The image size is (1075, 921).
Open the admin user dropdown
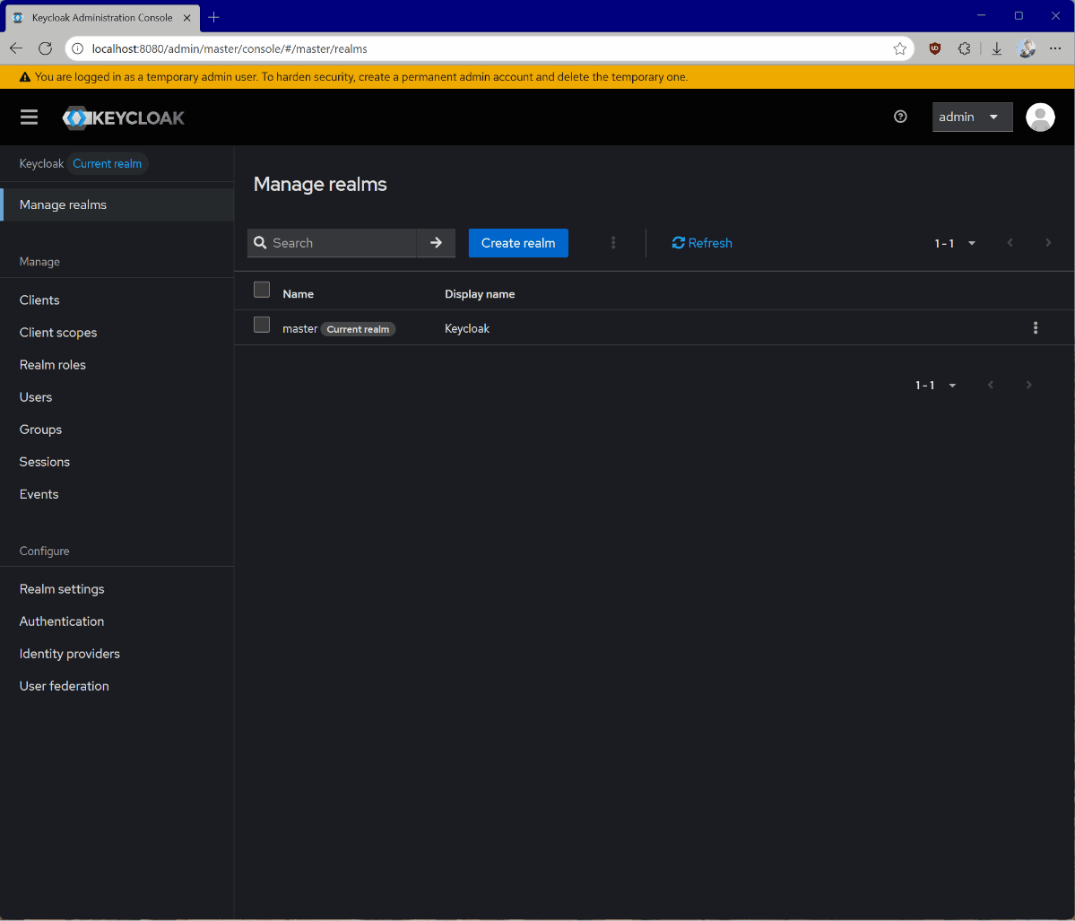tap(972, 117)
